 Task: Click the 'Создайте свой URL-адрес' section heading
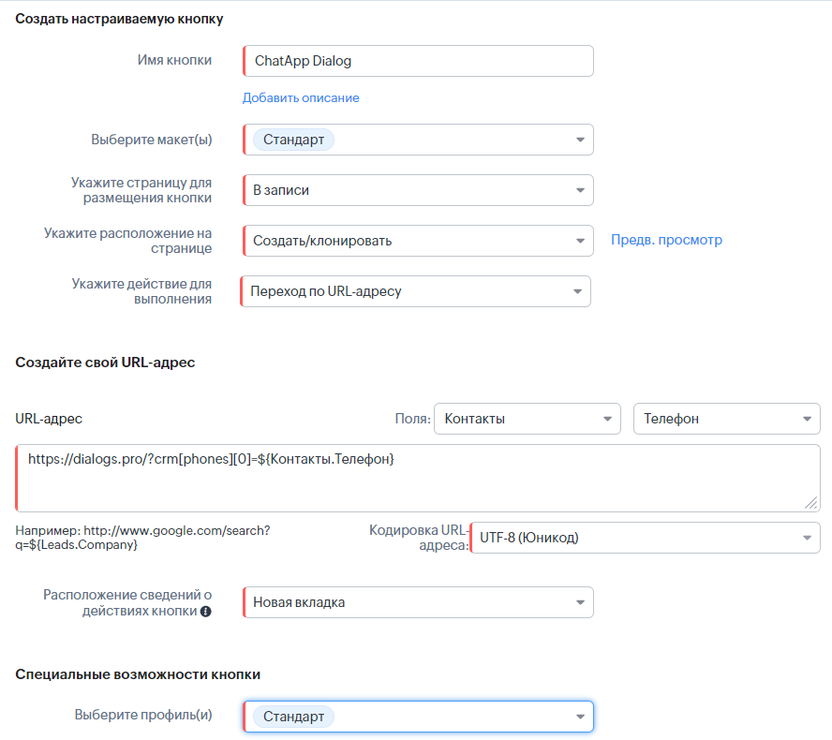105,363
